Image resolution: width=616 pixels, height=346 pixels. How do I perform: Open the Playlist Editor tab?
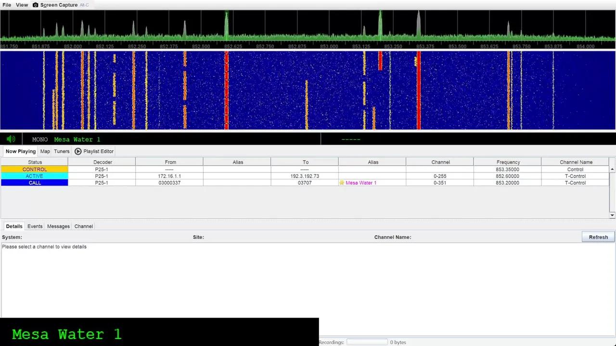tap(94, 151)
